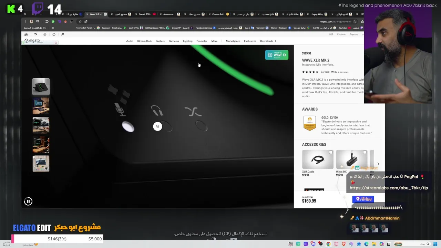The width and height of the screenshot is (441, 248).
Task: Open the Stream Deck menu
Action: point(144,41)
